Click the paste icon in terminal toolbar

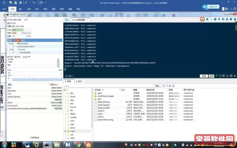224,76
